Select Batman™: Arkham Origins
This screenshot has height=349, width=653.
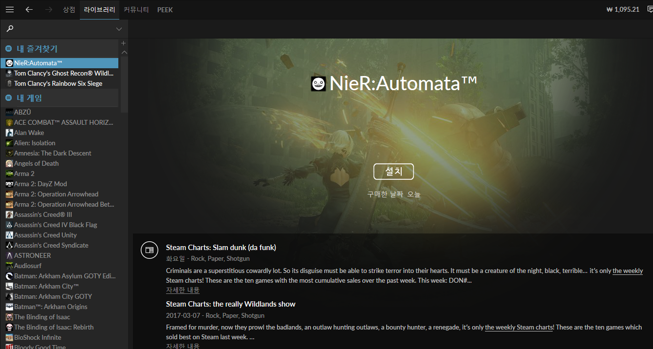(x=59, y=307)
